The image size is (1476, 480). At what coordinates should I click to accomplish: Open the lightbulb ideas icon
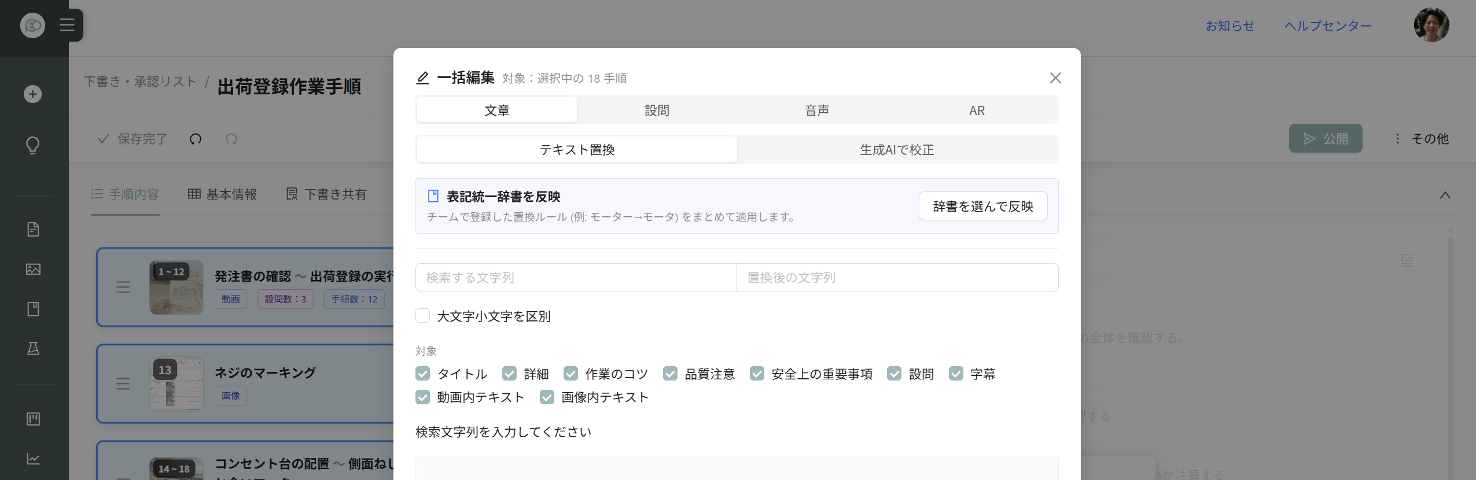[33, 145]
